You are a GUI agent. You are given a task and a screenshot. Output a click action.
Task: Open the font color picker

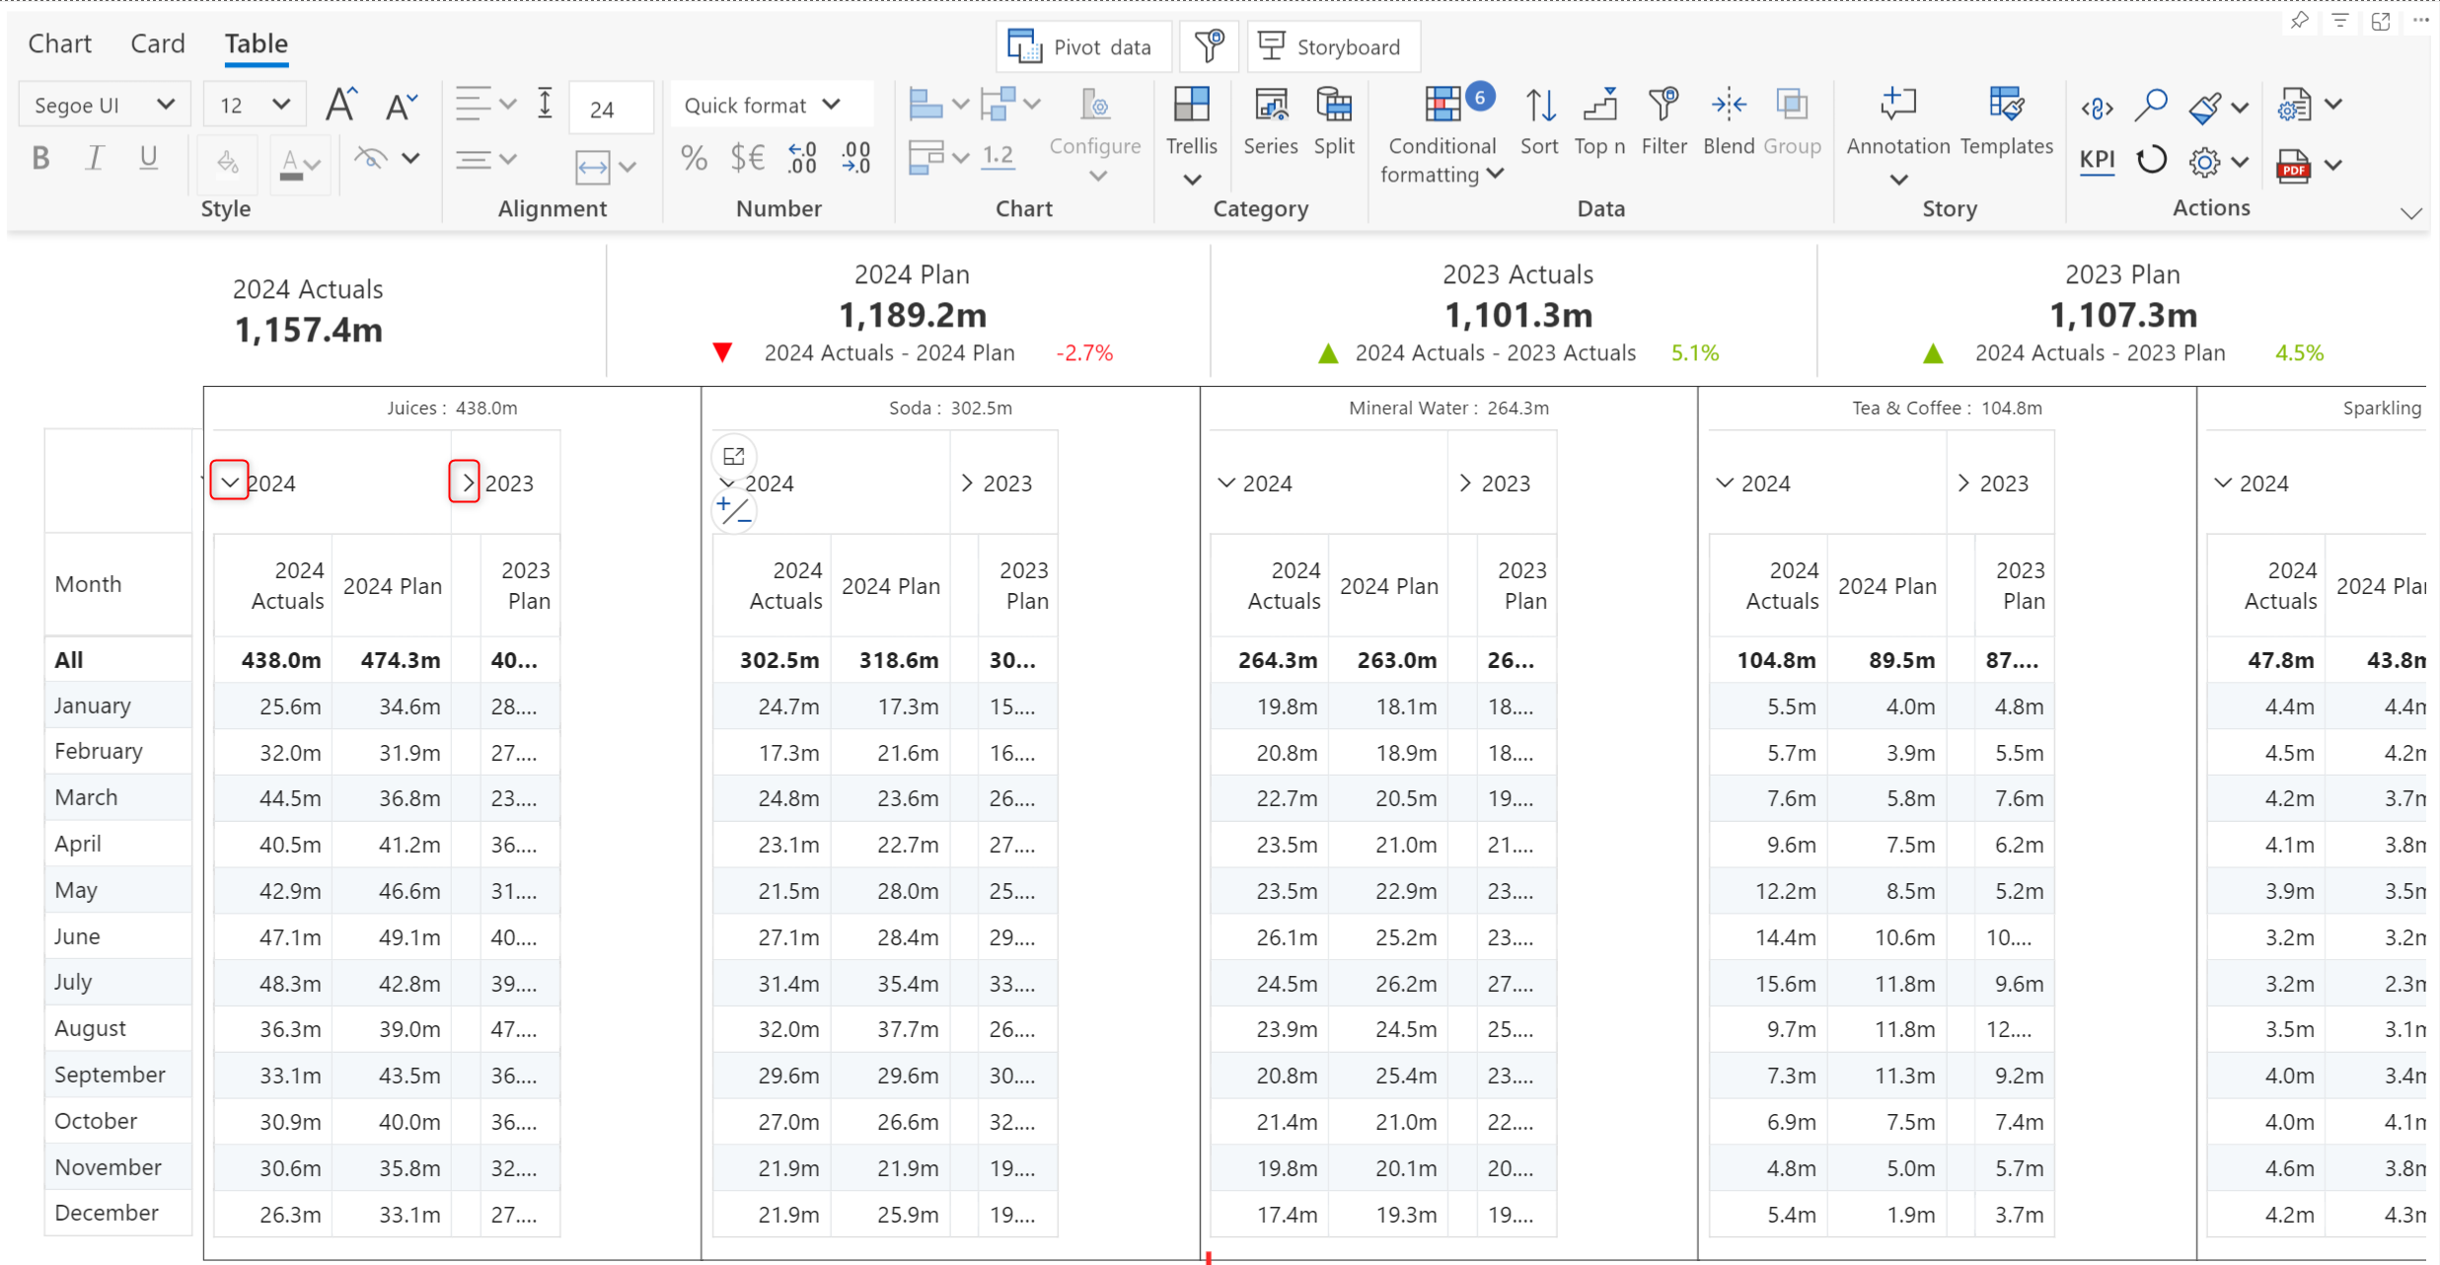pos(299,163)
